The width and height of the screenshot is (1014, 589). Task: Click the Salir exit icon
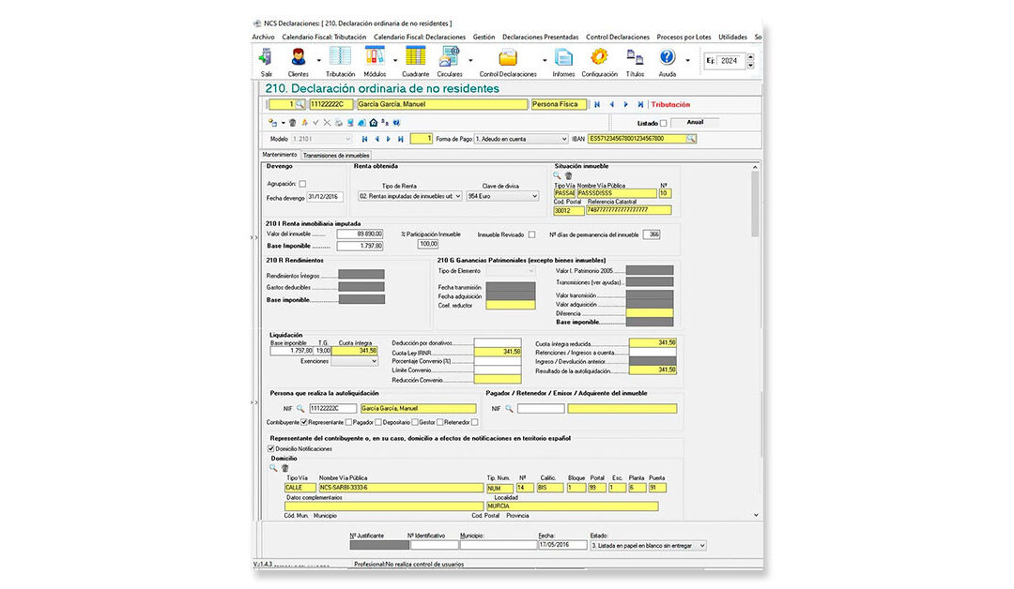pos(266,57)
